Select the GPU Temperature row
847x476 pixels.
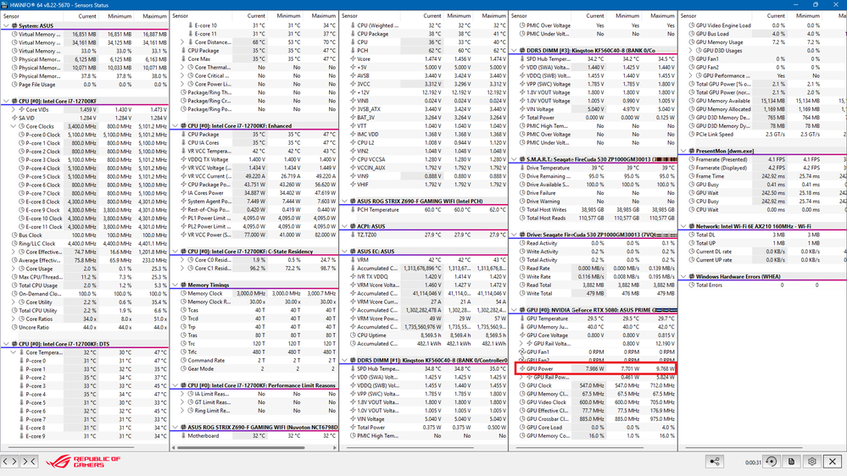coord(593,318)
